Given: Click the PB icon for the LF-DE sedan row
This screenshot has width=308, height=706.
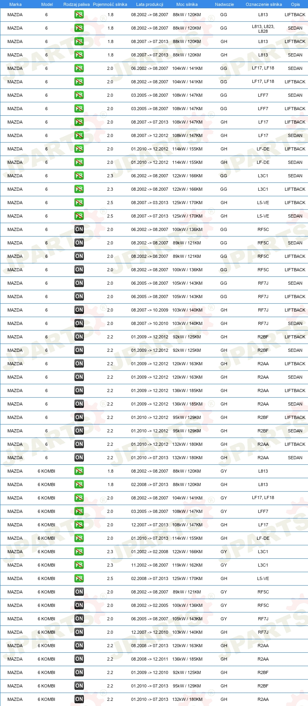Looking at the screenshot, I should coord(79,162).
